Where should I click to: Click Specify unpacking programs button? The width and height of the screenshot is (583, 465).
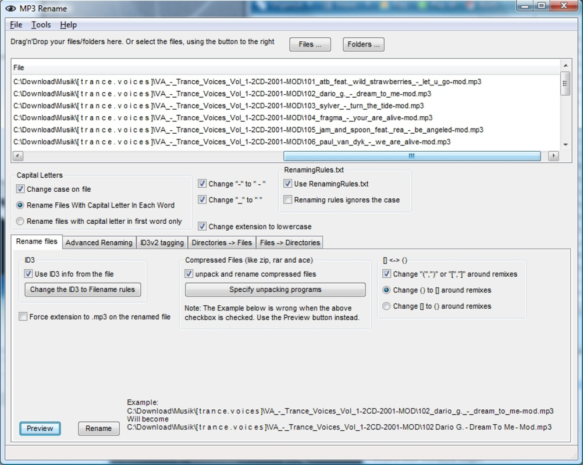[275, 289]
